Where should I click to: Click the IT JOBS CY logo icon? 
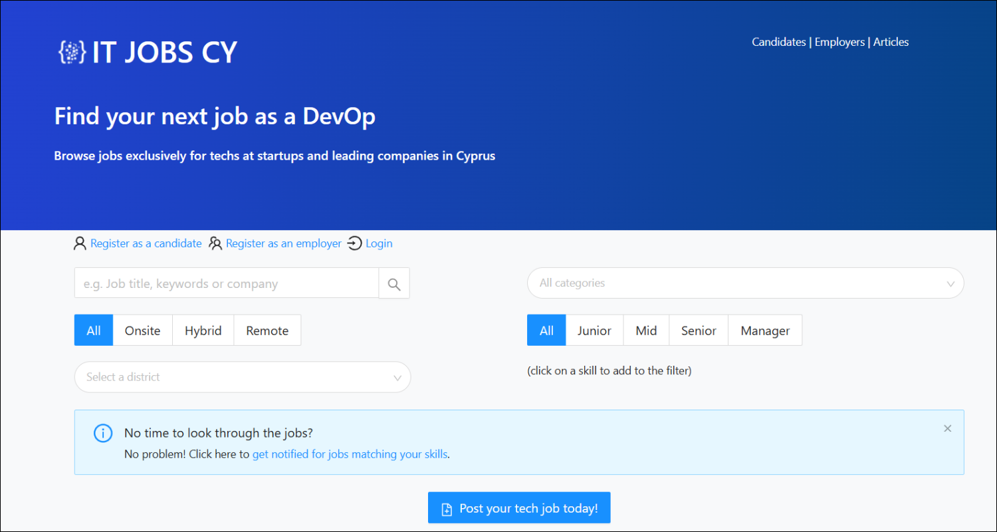pyautogui.click(x=71, y=52)
